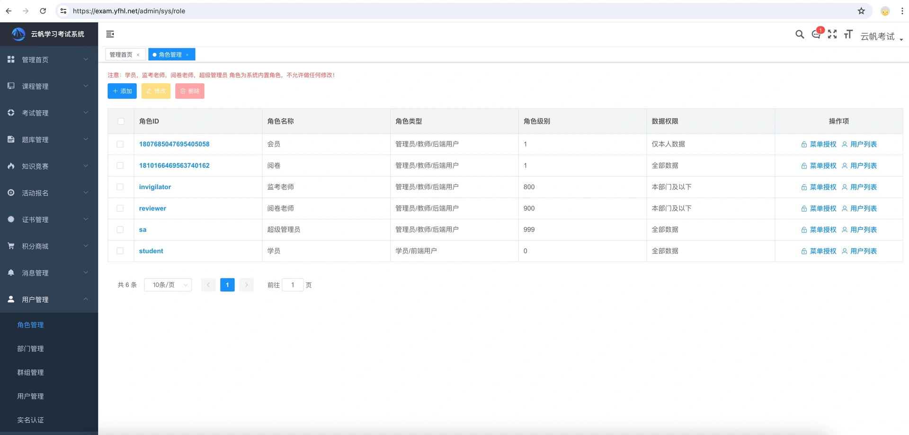Screen dimensions: 909x435
Task: Open role ID link 1807685047695405058
Action: 174,144
